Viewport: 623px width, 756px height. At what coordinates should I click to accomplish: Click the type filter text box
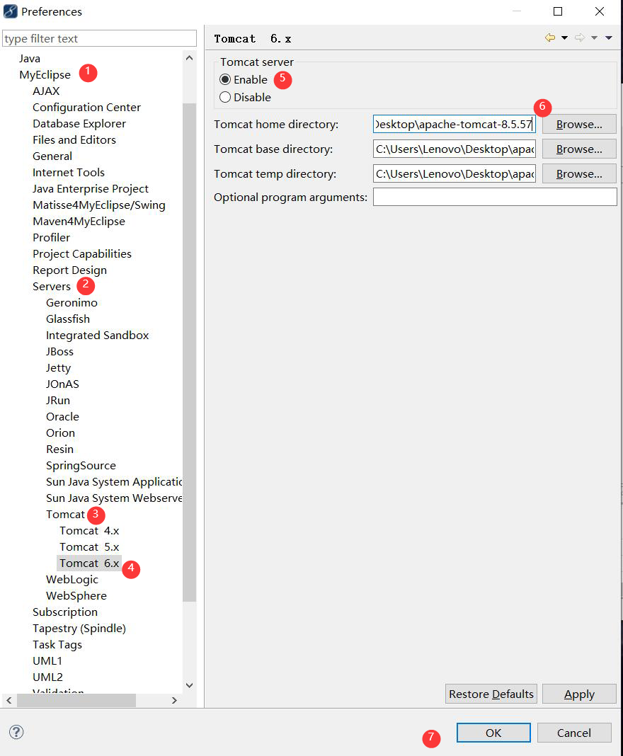tap(99, 38)
